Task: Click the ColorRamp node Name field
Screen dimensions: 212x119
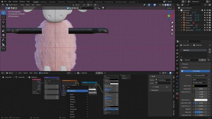Action: [163, 80]
